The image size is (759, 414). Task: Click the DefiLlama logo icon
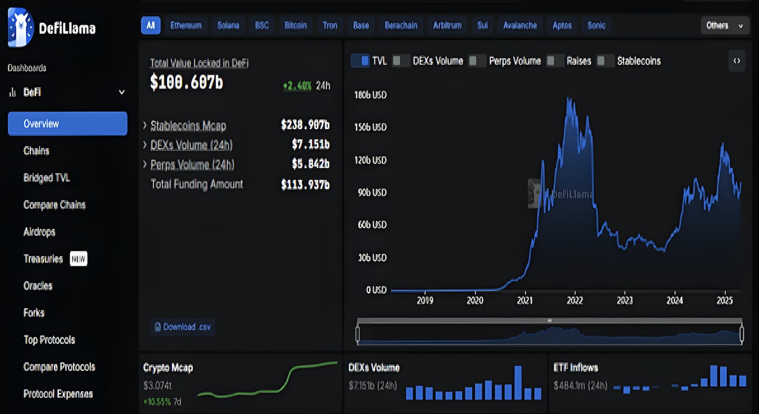point(21,27)
